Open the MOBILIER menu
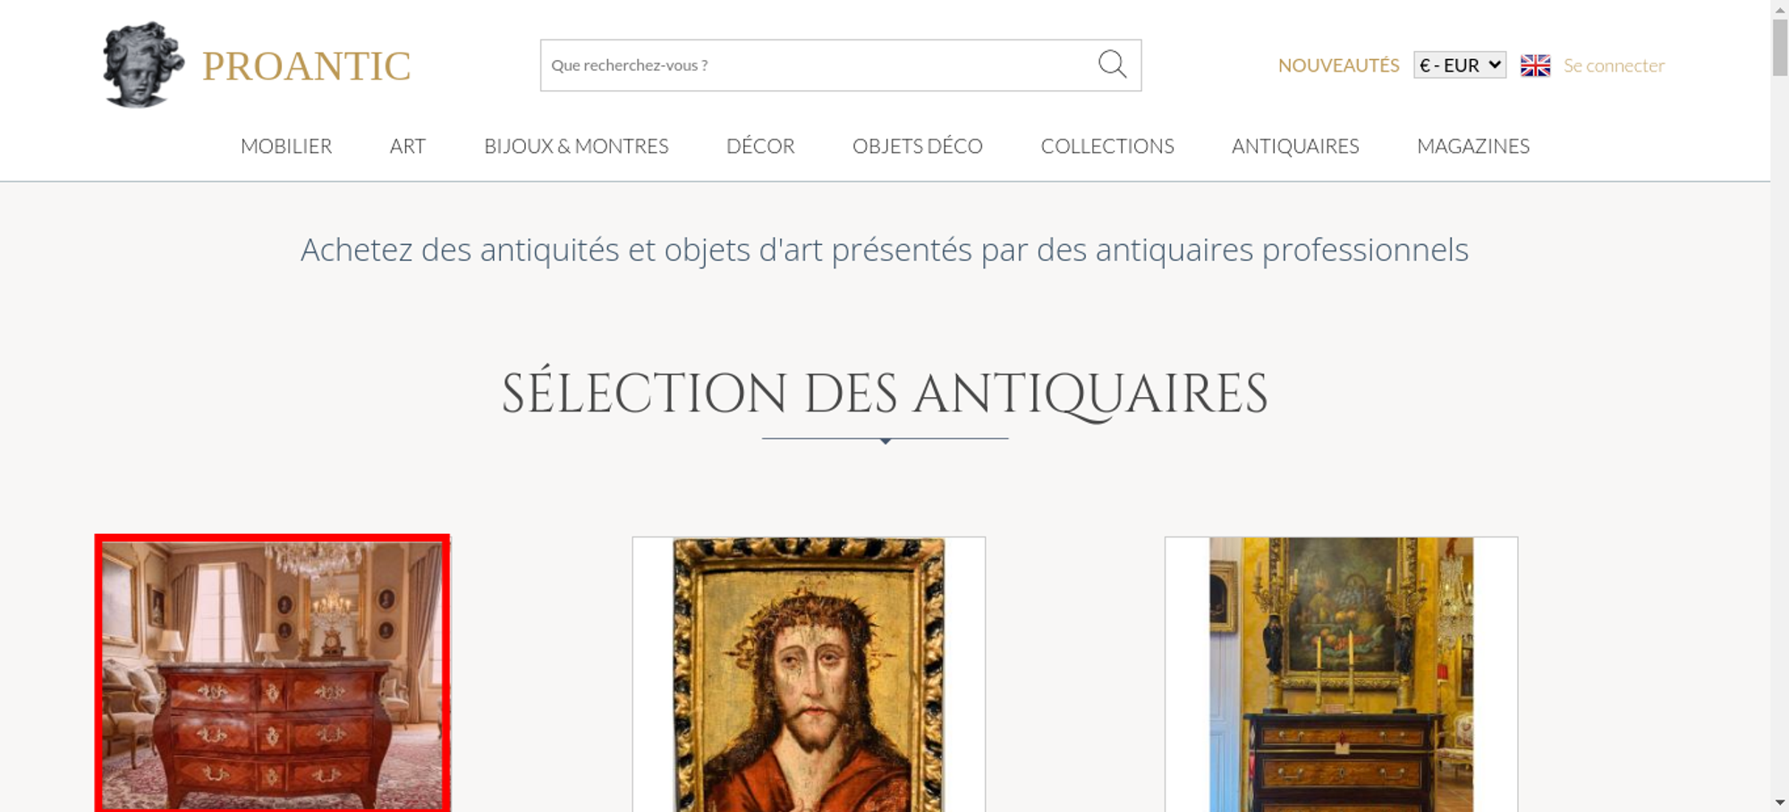The width and height of the screenshot is (1789, 812). [286, 146]
